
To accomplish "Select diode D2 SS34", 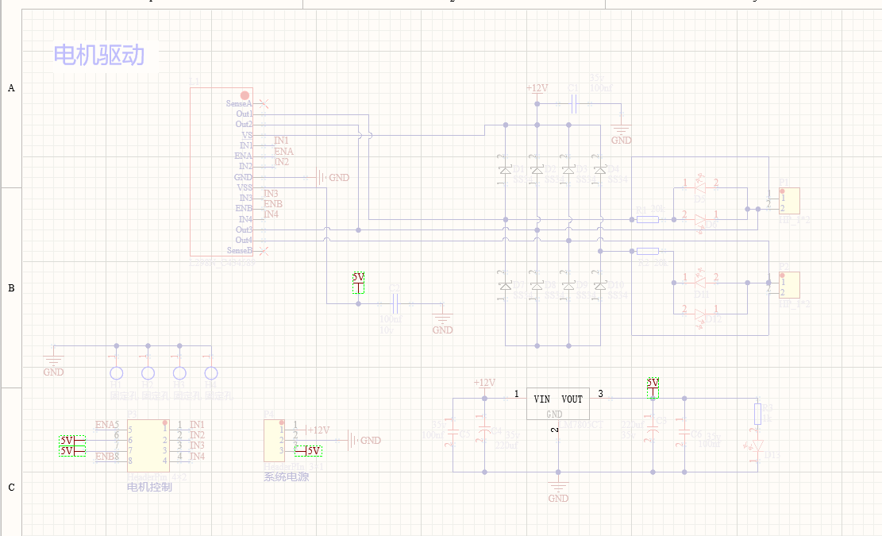I will tap(537, 170).
